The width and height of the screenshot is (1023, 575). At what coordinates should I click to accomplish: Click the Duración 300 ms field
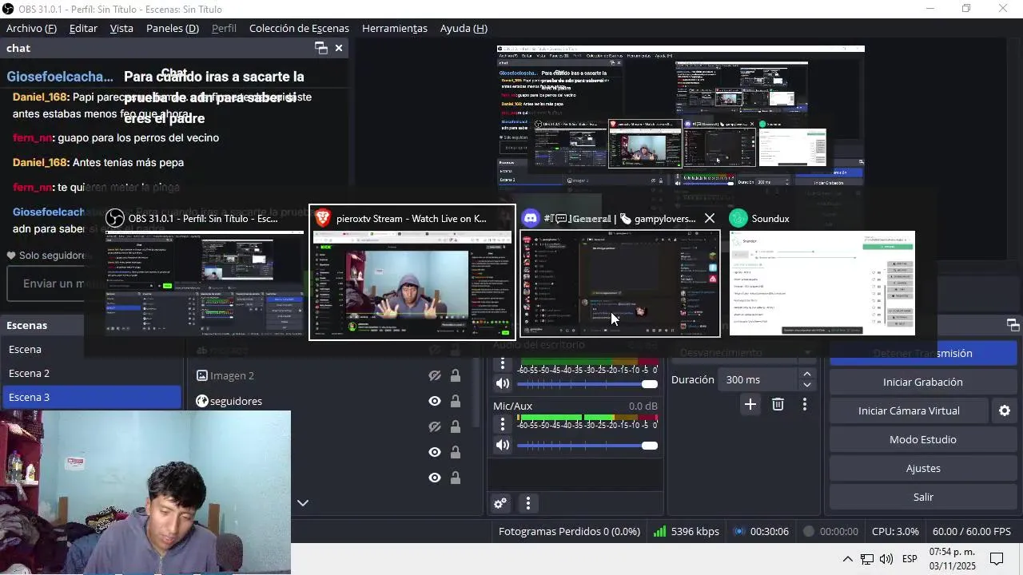pos(758,380)
